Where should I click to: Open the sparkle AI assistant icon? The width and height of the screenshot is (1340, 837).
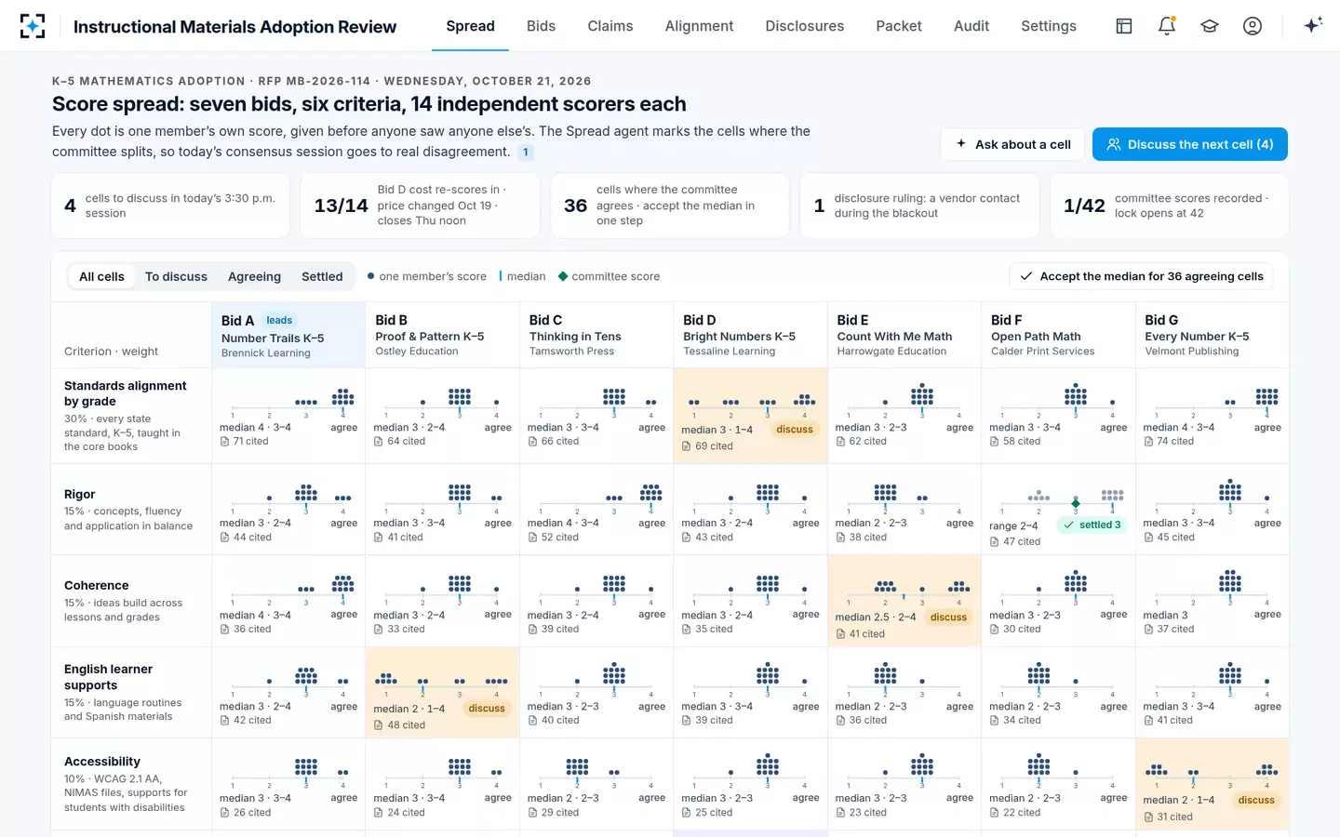pyautogui.click(x=1313, y=26)
